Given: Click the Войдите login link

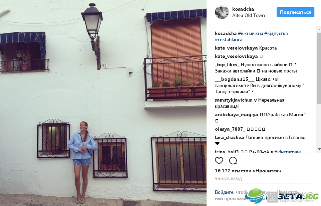Looking at the screenshot, I should [x=224, y=192].
